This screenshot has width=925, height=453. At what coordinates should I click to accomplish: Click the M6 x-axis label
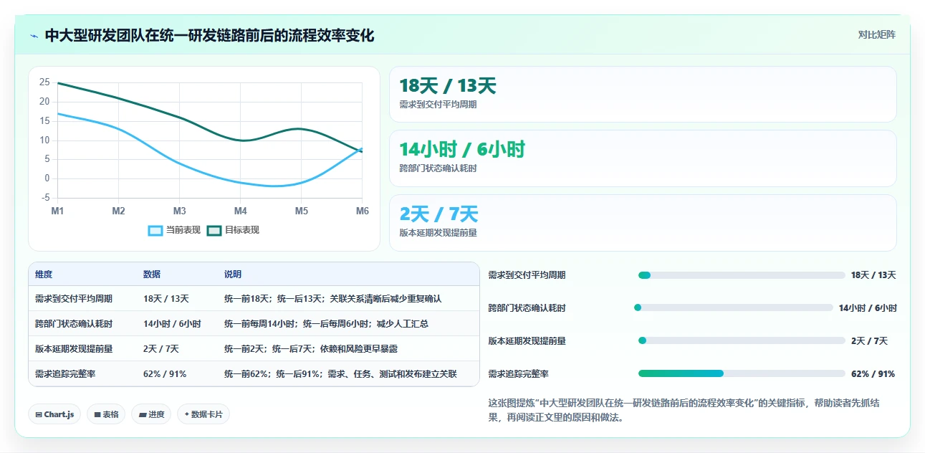(x=363, y=211)
